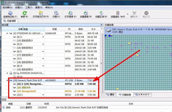Click the Stop sign toolbar icon
The width and height of the screenshot is (172, 112).
pos(146,13)
